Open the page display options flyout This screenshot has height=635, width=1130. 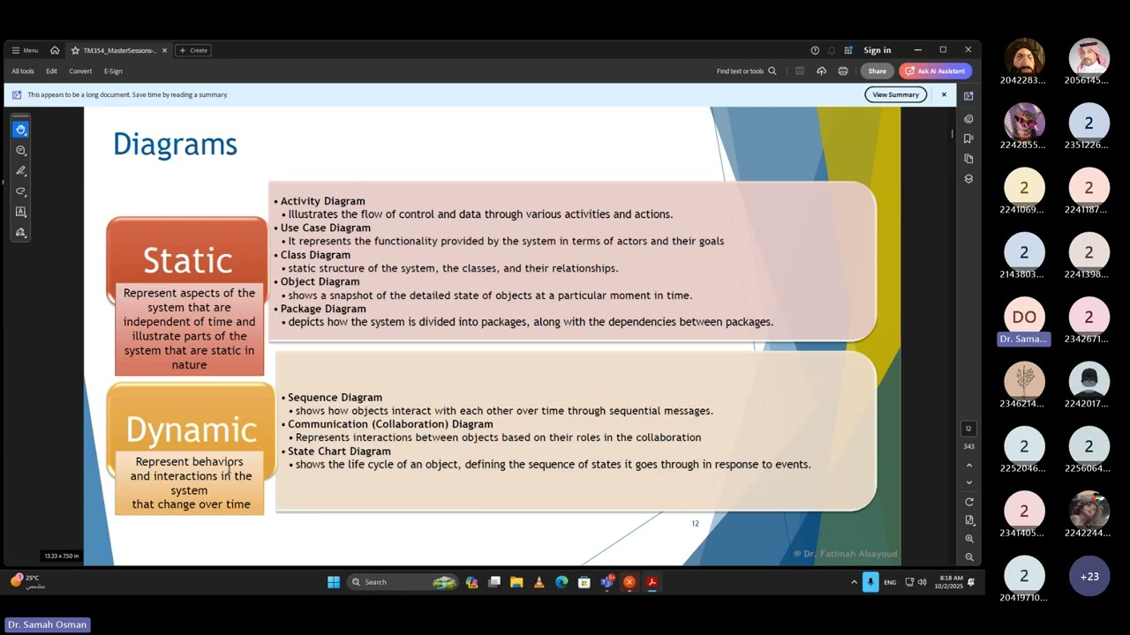coord(968,520)
